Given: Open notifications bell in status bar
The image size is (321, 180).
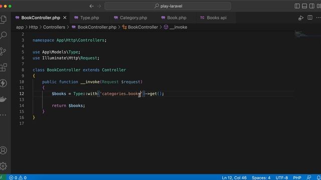Looking at the screenshot, I should (318, 177).
